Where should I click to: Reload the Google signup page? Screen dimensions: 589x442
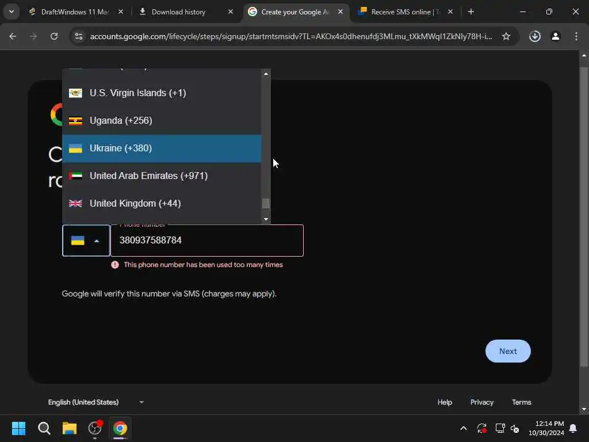54,36
